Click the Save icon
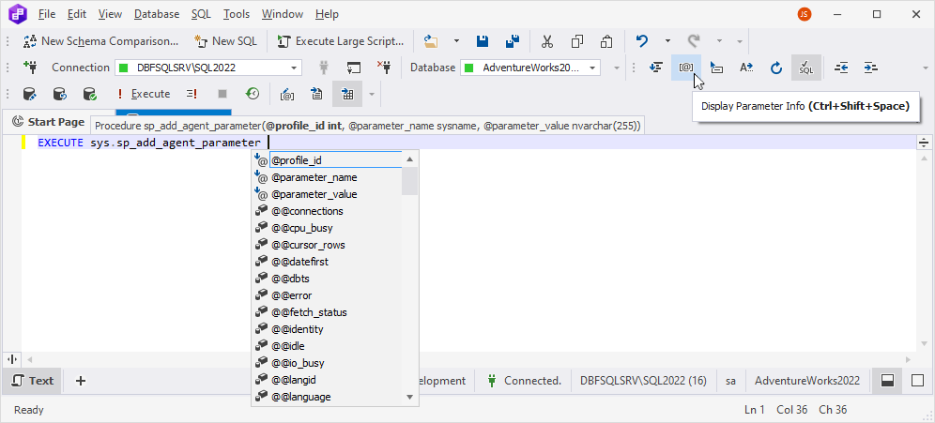The height and width of the screenshot is (423, 935). pos(483,41)
